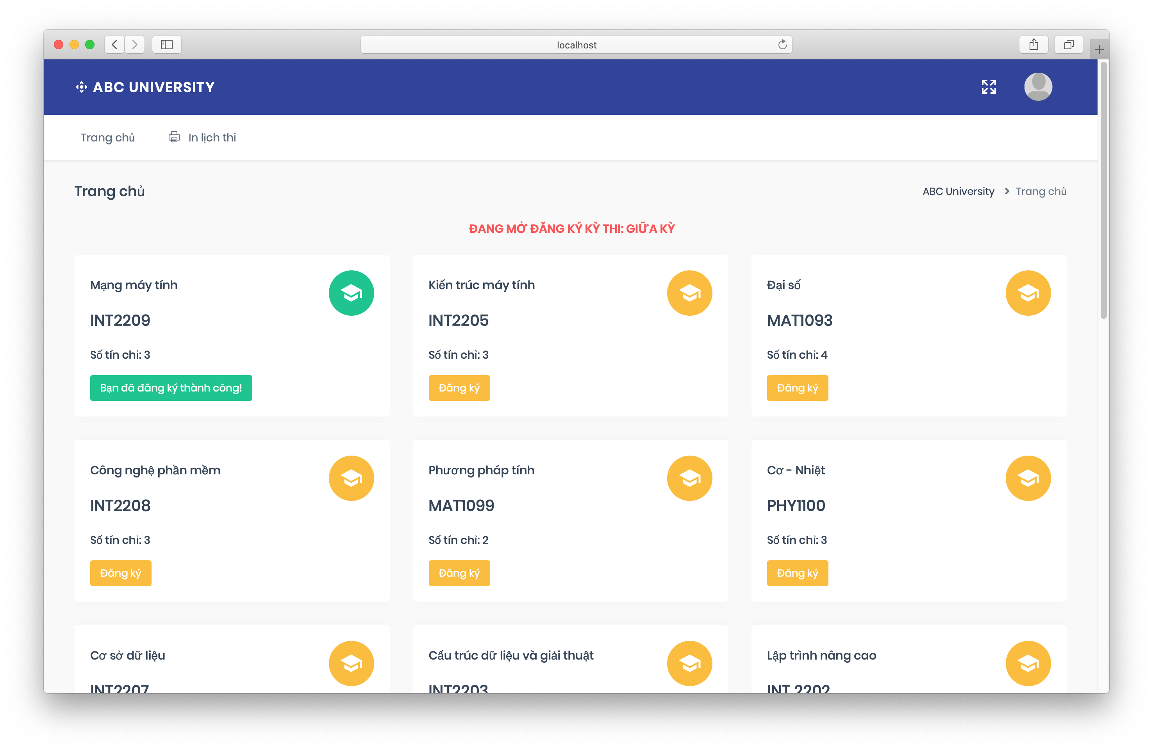The height and width of the screenshot is (751, 1153).
Task: Click graduation cap icon on Cơ - Nhiệt card
Action: (1028, 478)
